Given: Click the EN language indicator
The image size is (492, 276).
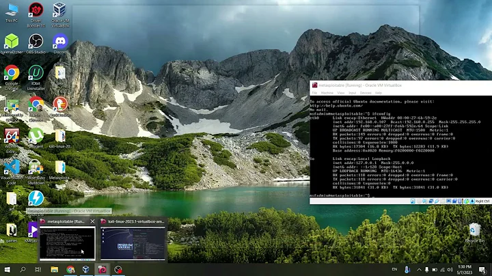Looking at the screenshot, I should pyautogui.click(x=394, y=269).
